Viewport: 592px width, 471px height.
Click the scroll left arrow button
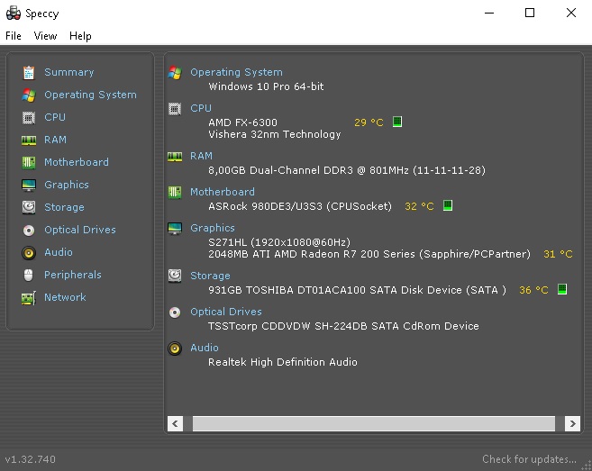click(175, 423)
